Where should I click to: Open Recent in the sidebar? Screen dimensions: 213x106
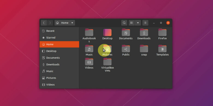59,31
